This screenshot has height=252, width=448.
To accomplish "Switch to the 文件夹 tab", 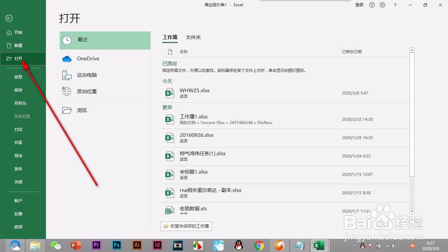I will [194, 38].
